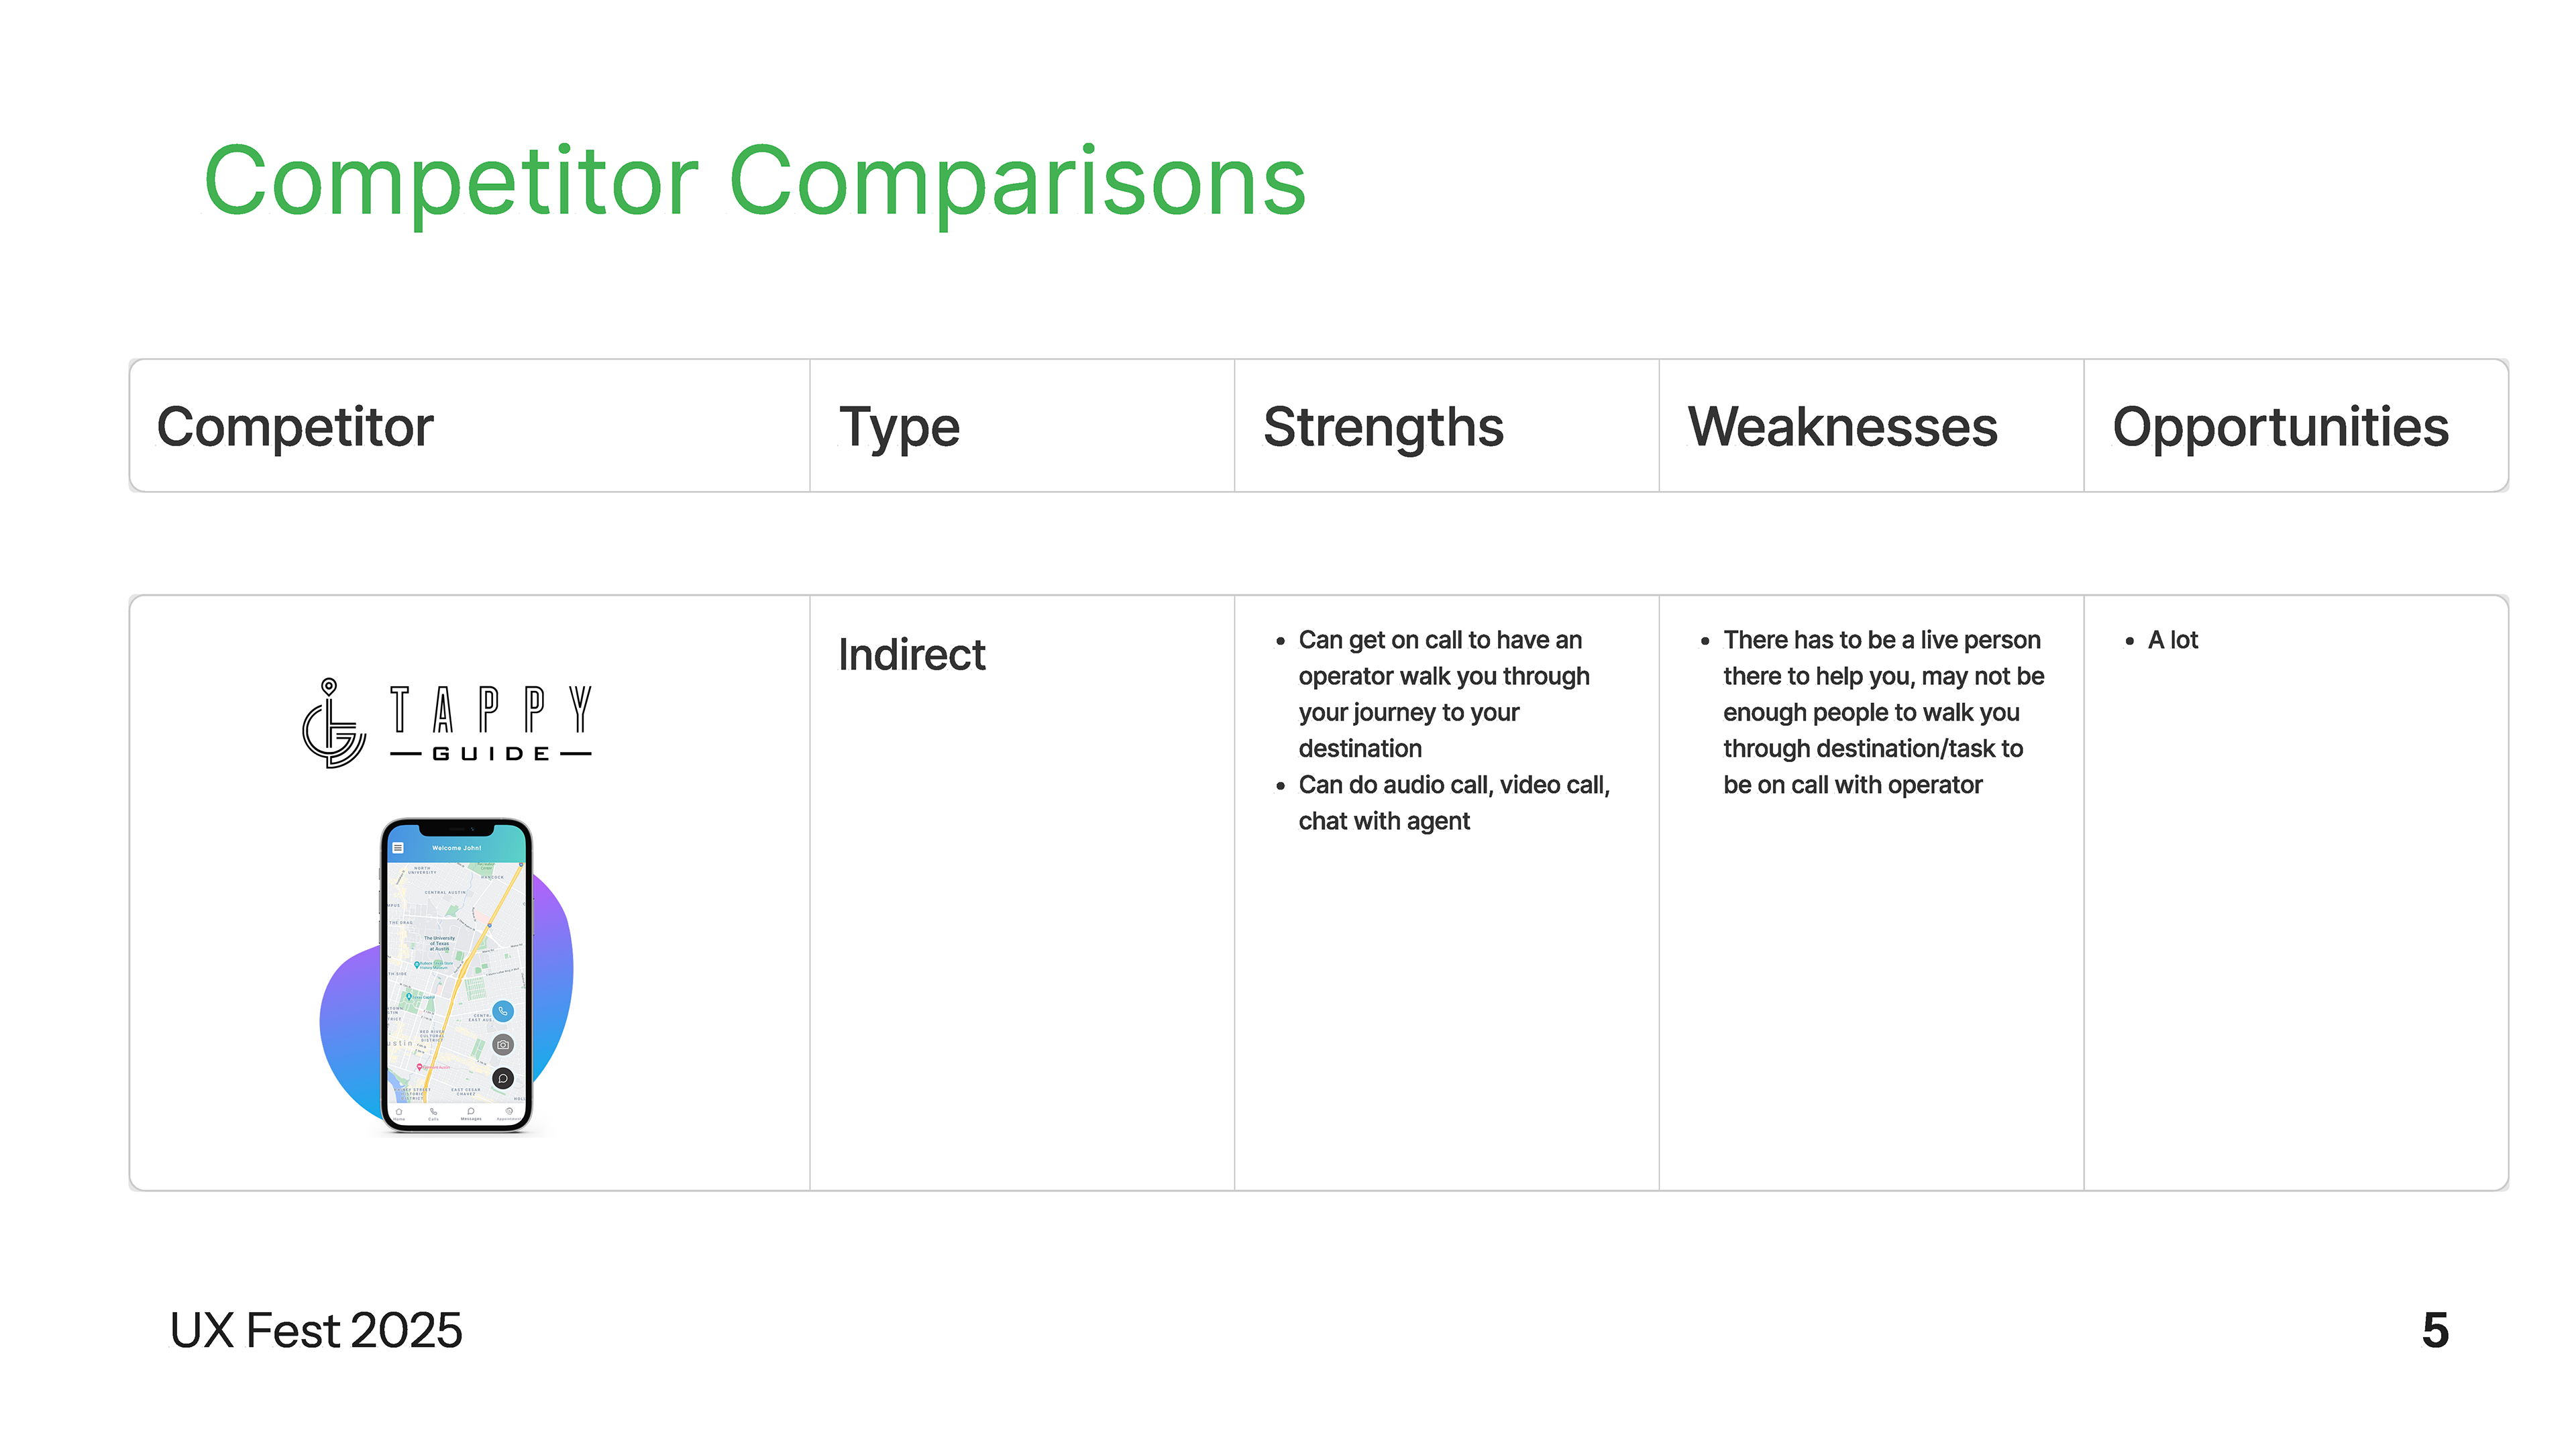Click the Indirect type cell text
The image size is (2576, 1449).
pos(911,655)
